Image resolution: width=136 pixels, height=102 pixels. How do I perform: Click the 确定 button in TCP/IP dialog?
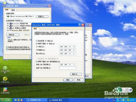[68, 80]
